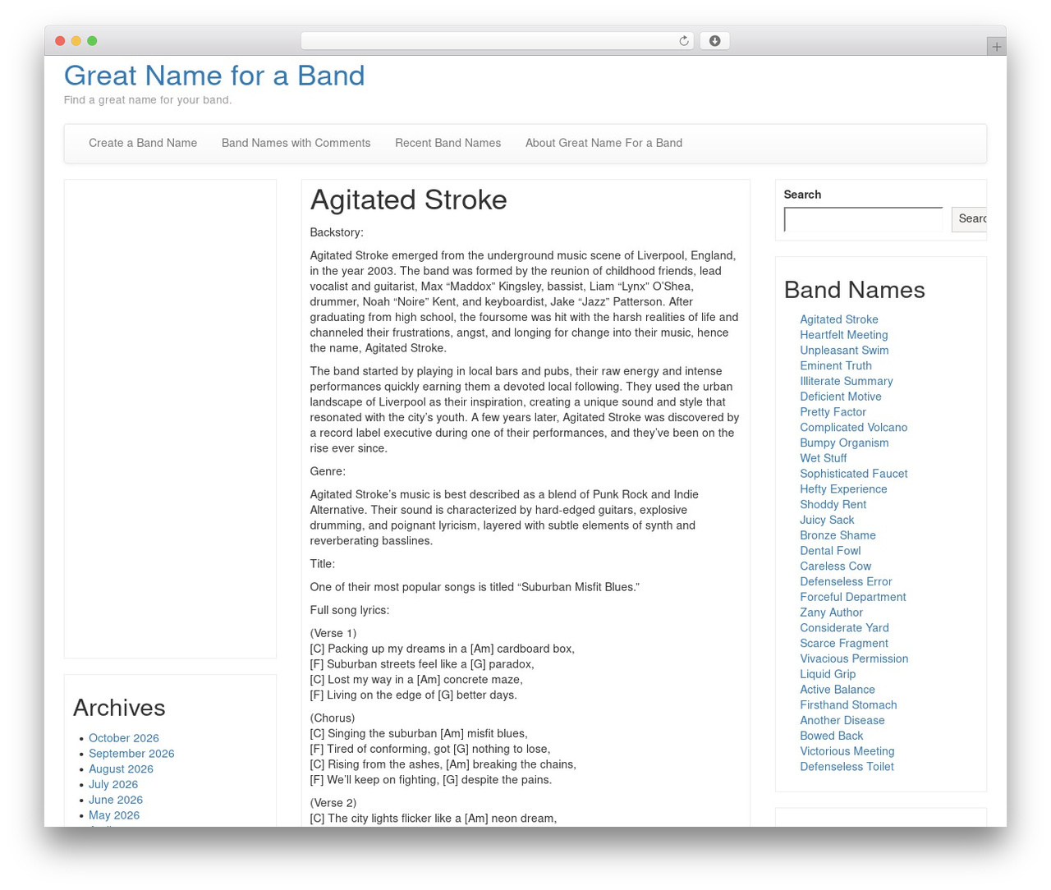Select the Zany Author link
Viewport: 1051px width, 890px height.
pos(831,612)
